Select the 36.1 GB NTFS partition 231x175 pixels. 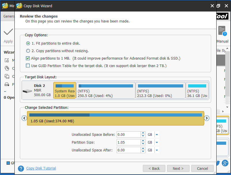tap(197, 90)
